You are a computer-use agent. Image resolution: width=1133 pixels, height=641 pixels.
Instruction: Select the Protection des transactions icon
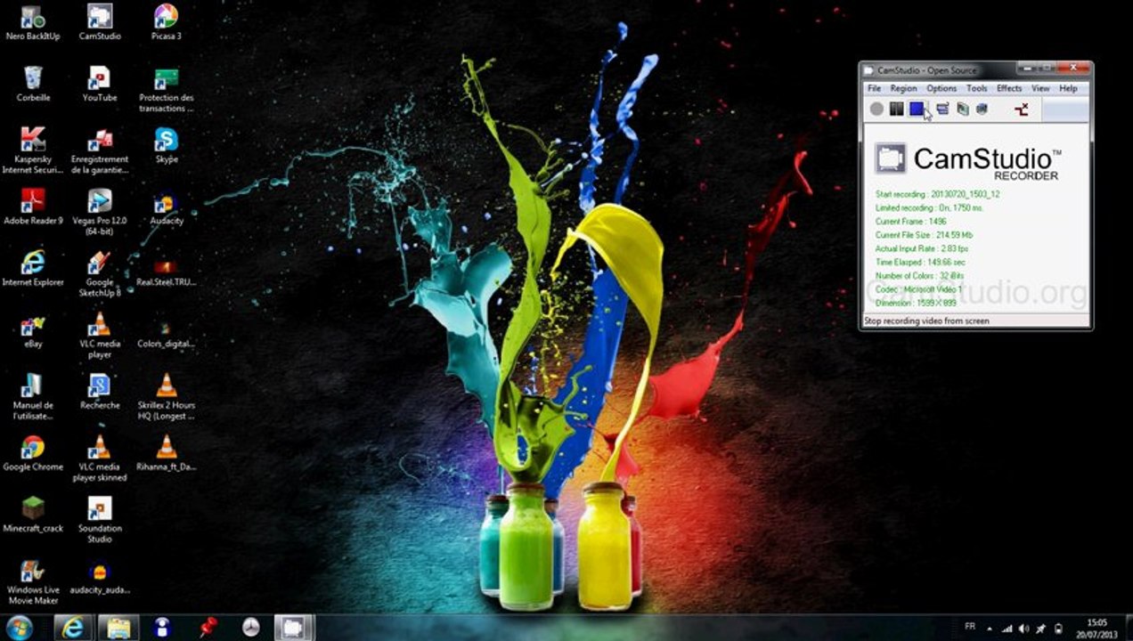167,89
